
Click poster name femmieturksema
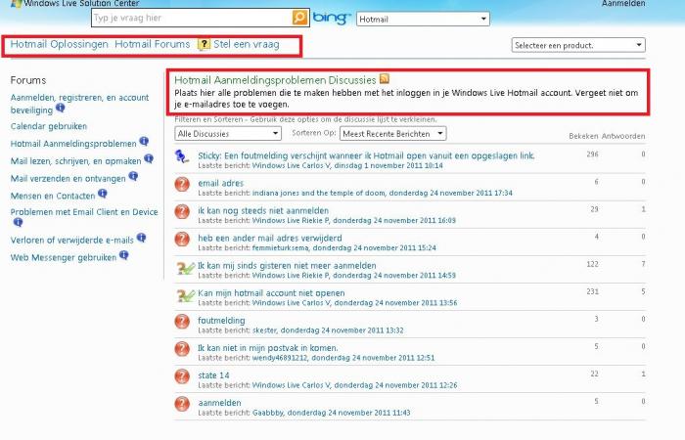coord(281,248)
